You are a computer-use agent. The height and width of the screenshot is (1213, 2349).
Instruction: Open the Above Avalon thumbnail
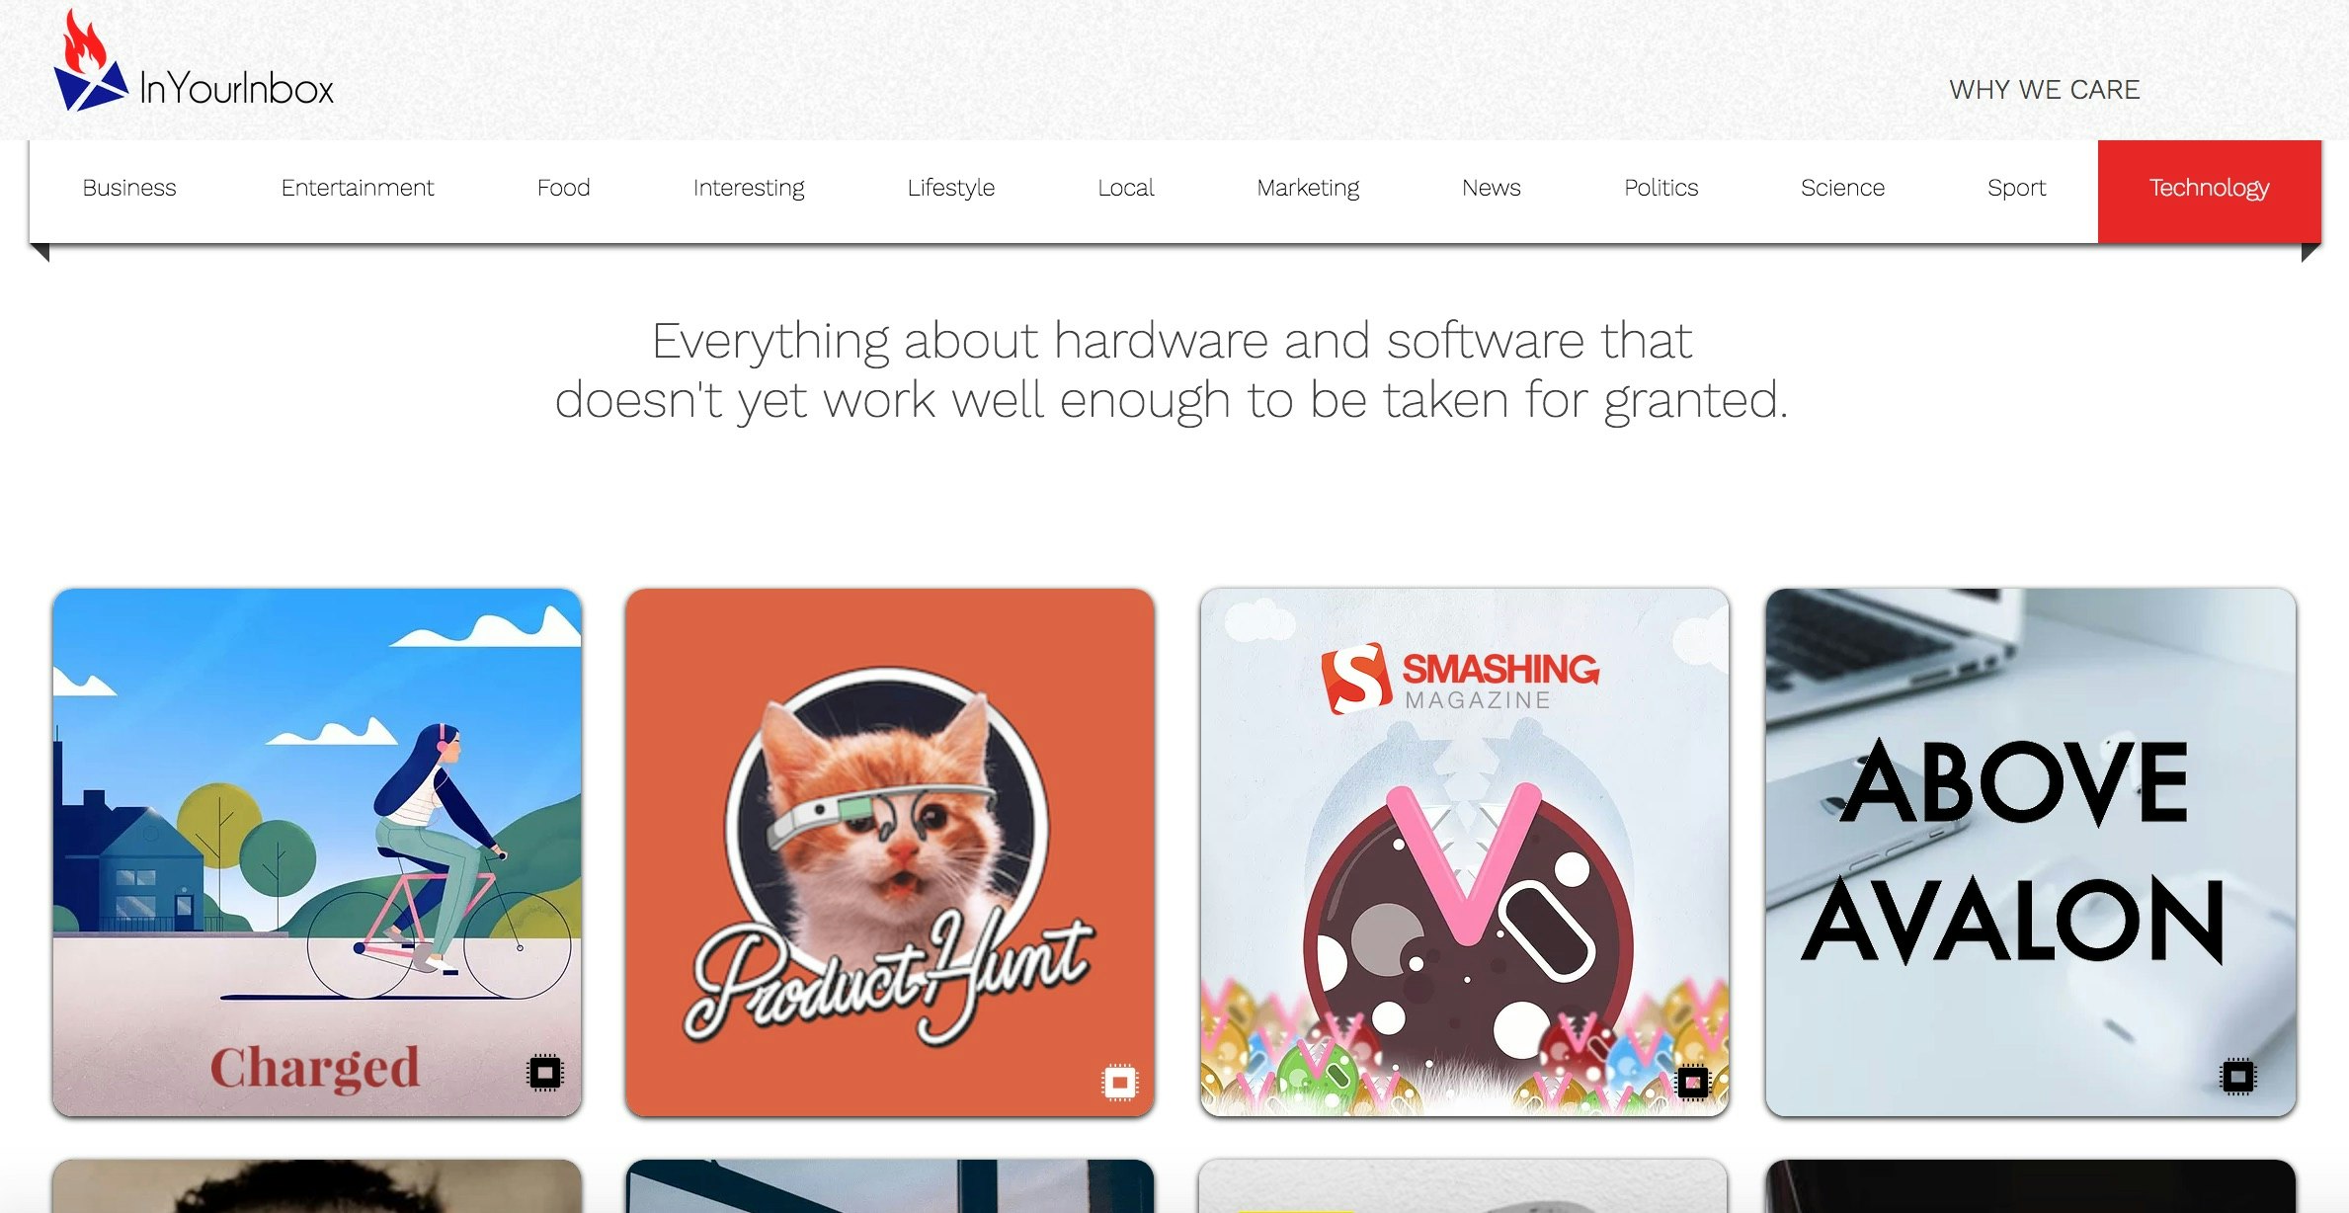tap(2031, 852)
